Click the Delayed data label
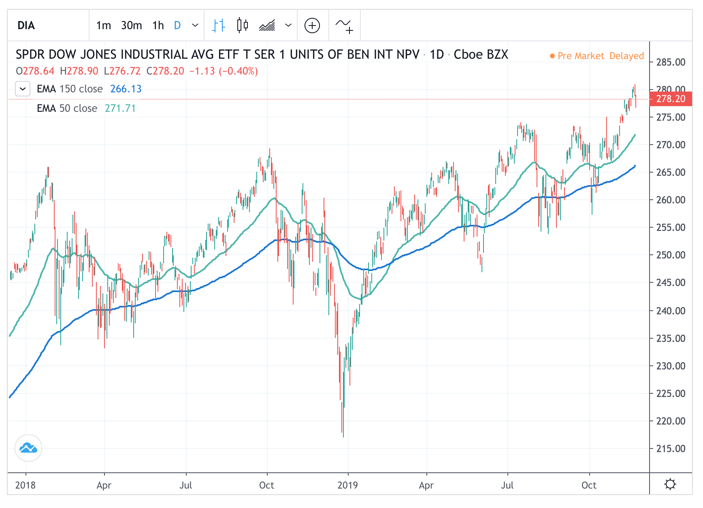Viewport: 703px width, 508px height. (626, 56)
